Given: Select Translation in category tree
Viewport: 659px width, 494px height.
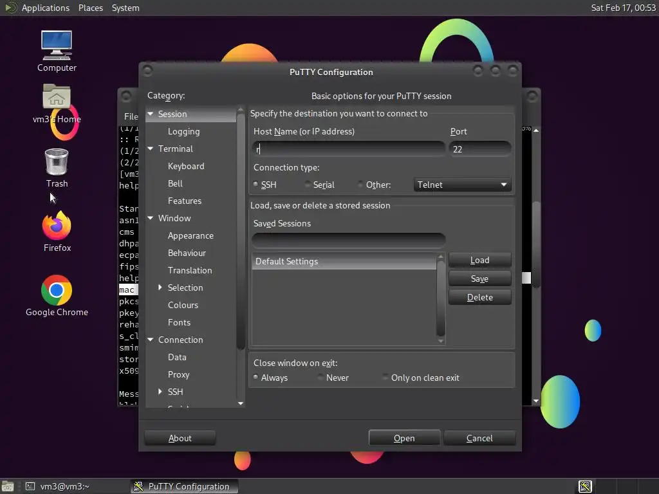Looking at the screenshot, I should pyautogui.click(x=190, y=270).
